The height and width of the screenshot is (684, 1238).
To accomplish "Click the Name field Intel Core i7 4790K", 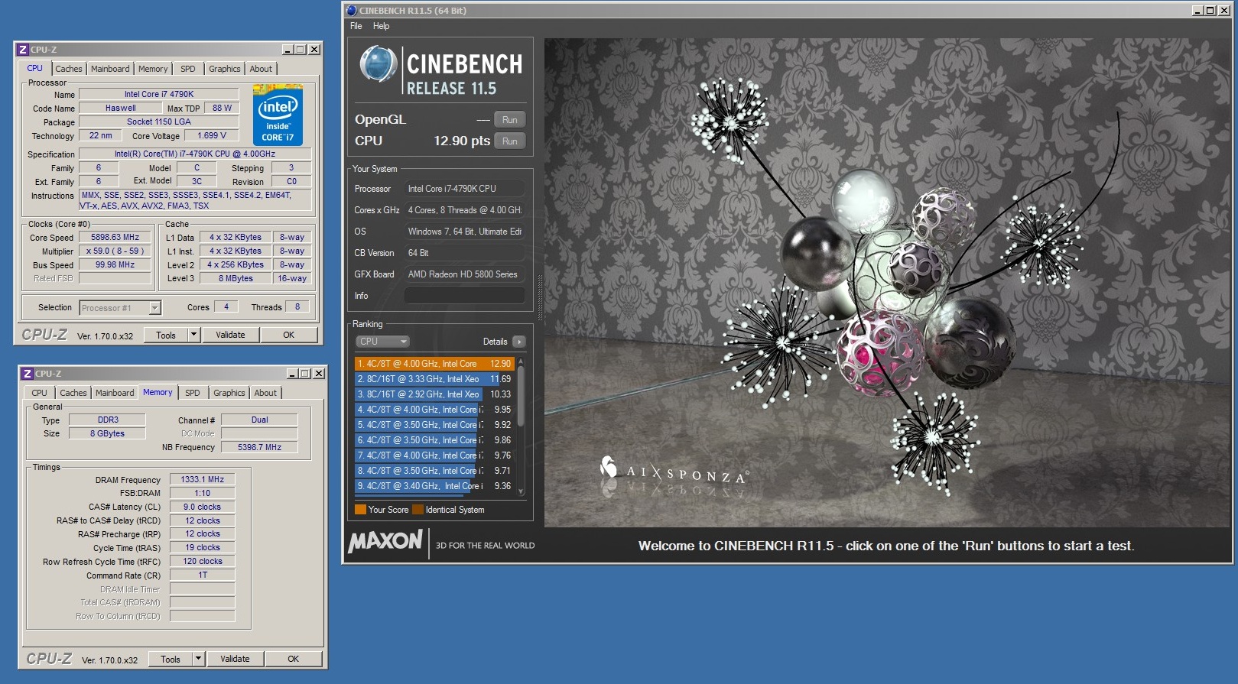I will pos(159,95).
